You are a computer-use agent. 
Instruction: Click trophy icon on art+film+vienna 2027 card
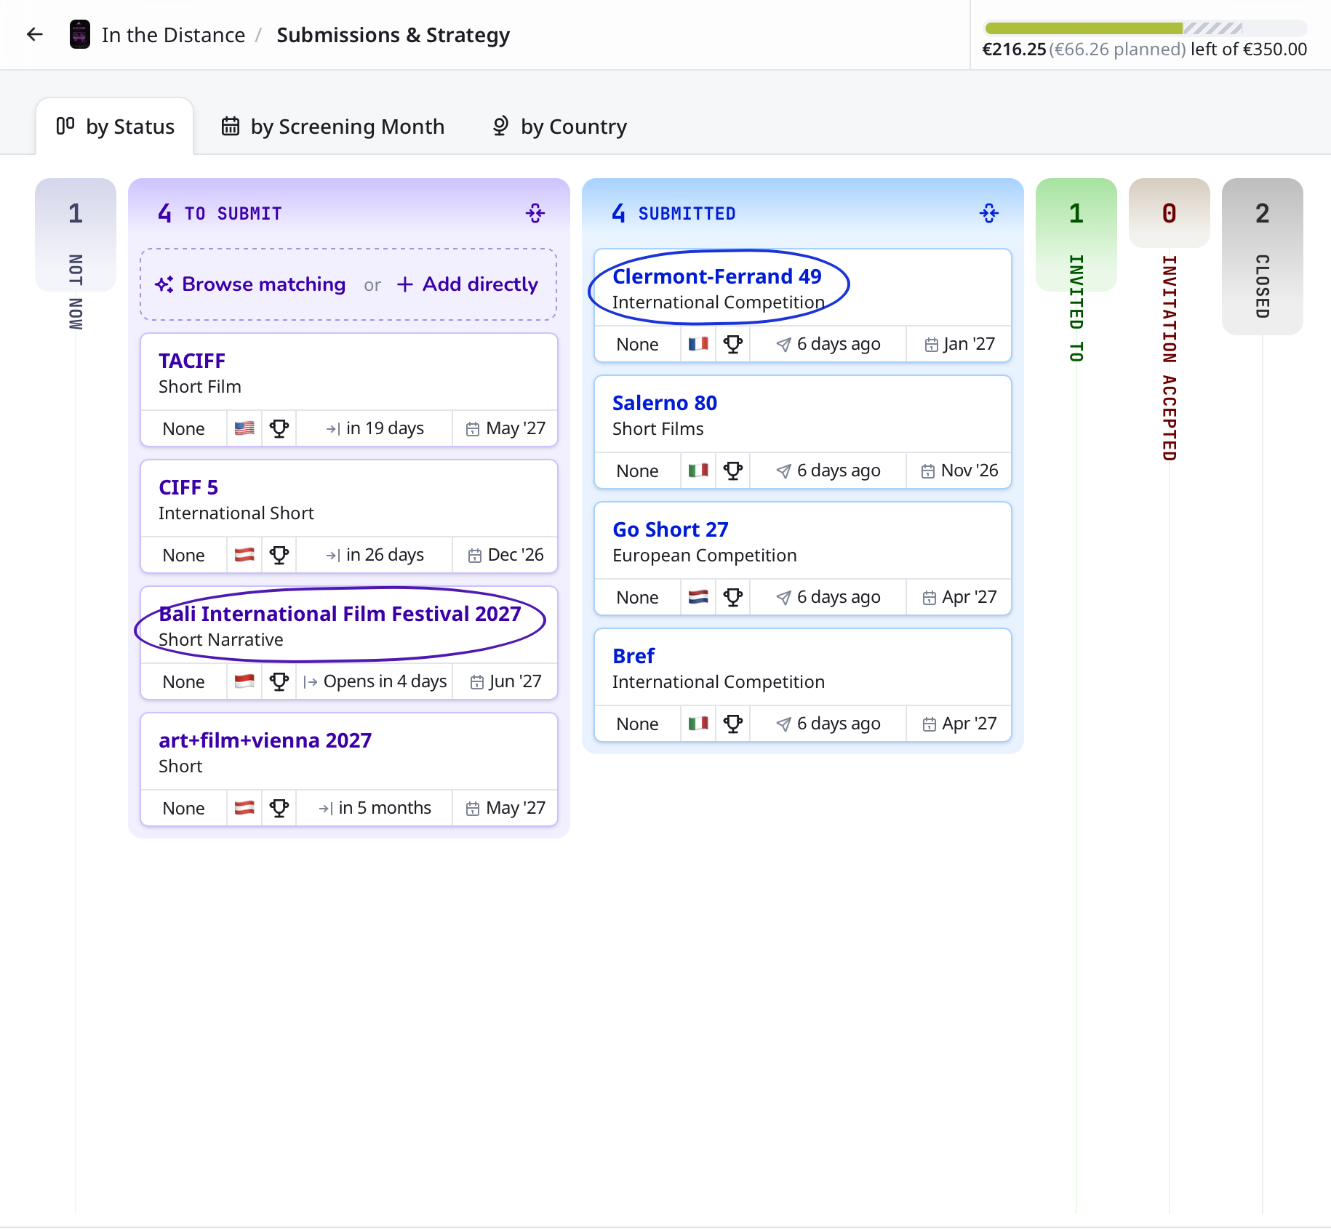[x=279, y=808]
